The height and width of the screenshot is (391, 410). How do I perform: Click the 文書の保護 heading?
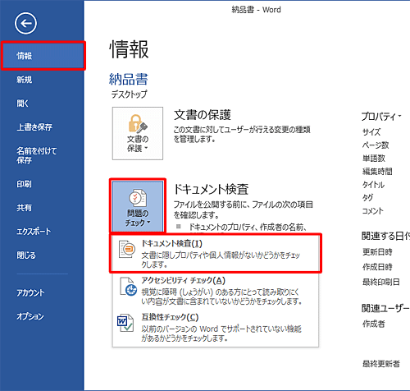point(203,115)
